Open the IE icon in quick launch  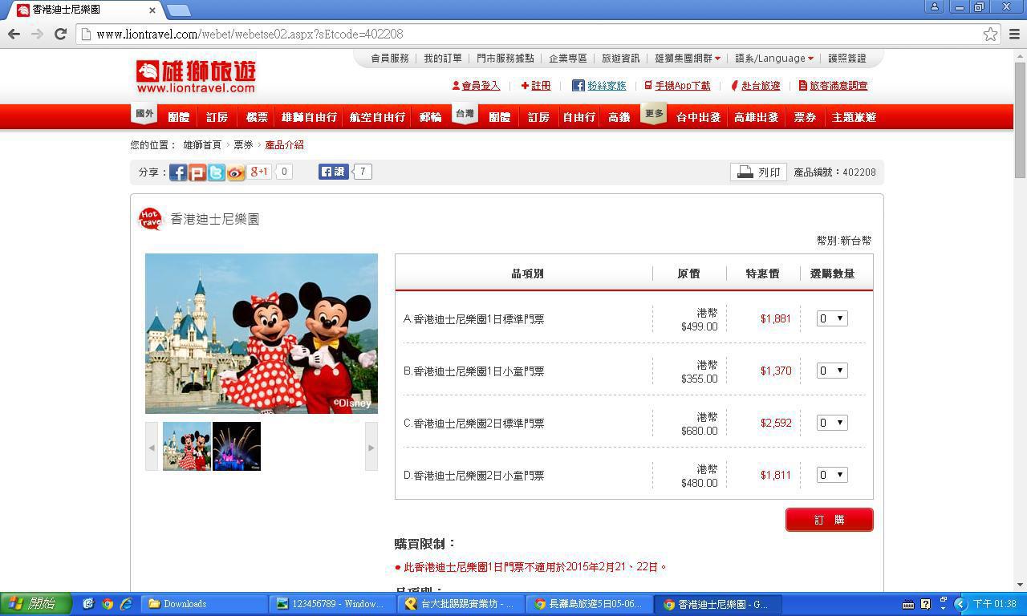point(126,604)
